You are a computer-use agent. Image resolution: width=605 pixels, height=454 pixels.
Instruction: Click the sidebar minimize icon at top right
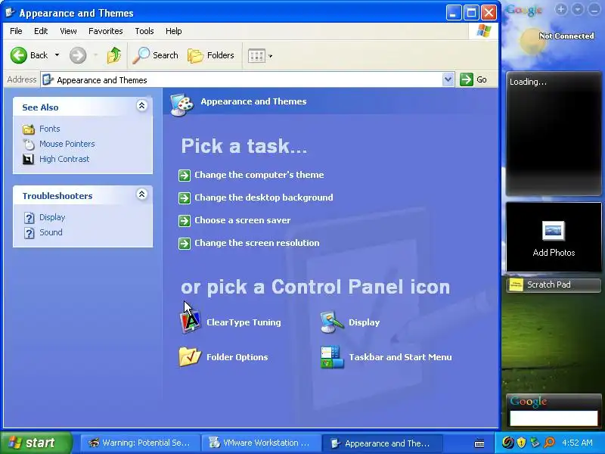coord(594,10)
